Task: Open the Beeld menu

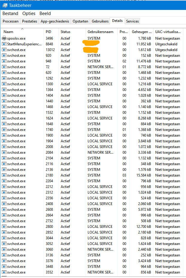Action: [45, 14]
